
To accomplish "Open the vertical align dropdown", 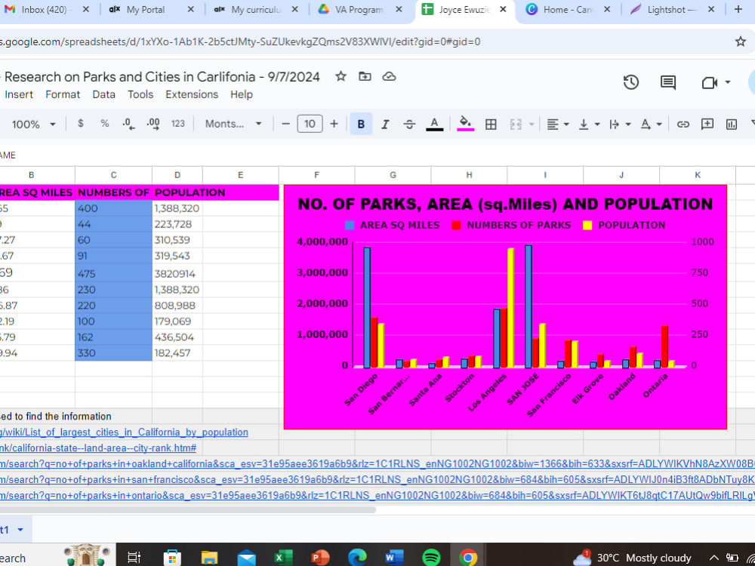I will (x=588, y=125).
